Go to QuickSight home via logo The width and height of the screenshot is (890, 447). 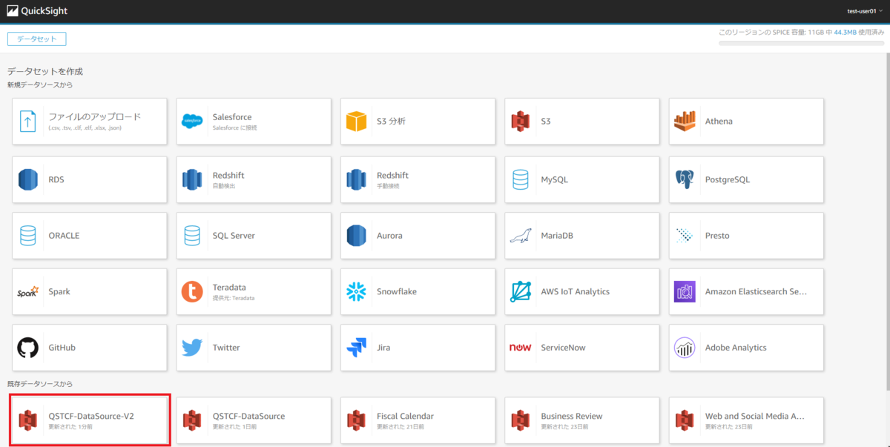pyautogui.click(x=37, y=11)
